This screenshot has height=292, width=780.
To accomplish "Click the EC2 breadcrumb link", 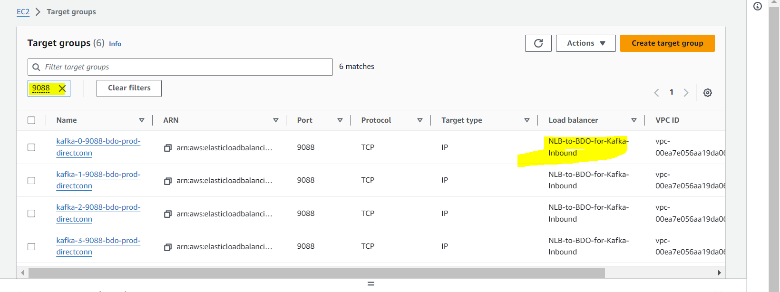I will [23, 12].
